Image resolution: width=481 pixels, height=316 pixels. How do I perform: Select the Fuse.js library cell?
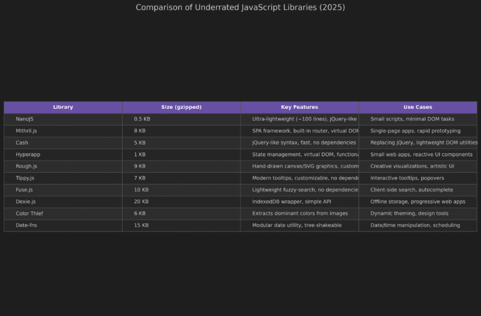click(63, 190)
